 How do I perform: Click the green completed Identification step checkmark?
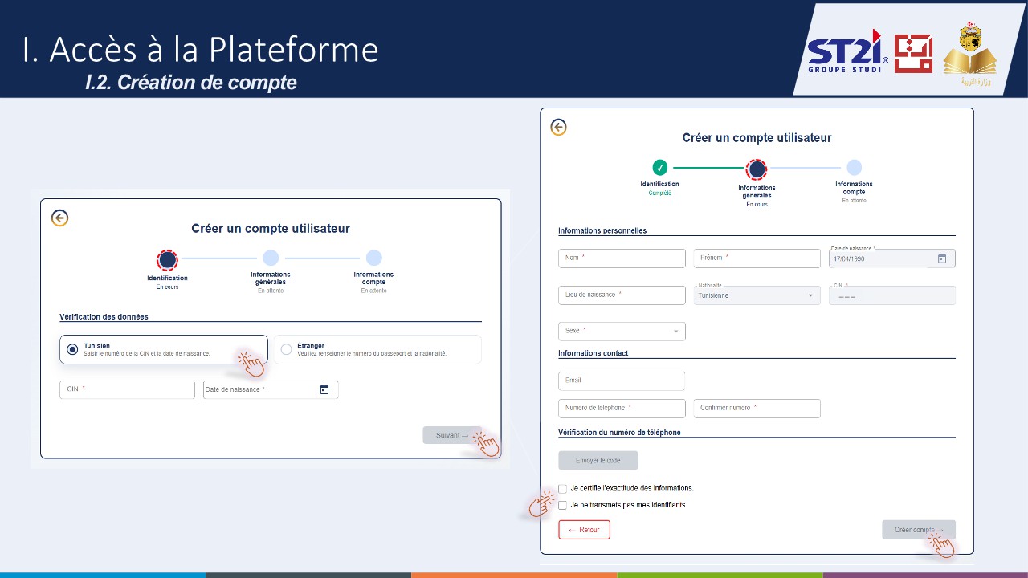659,168
